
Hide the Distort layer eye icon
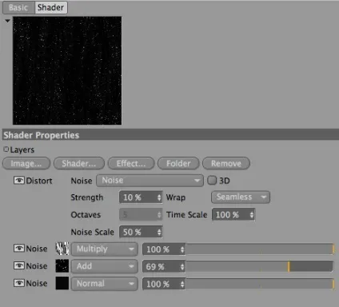pos(19,181)
